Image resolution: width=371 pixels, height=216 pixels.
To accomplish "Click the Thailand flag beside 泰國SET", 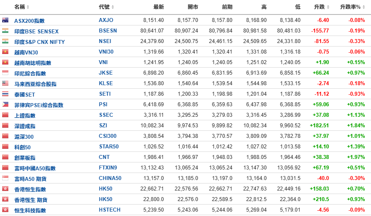I will click(5, 94).
